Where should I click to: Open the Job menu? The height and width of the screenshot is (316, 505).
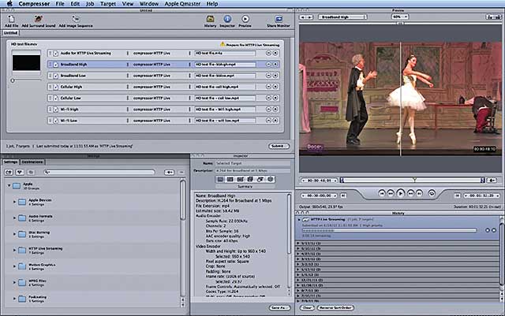tap(90, 4)
